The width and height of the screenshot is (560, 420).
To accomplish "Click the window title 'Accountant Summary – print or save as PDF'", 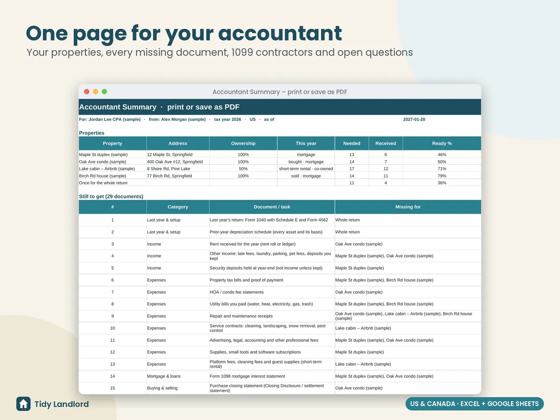I will pyautogui.click(x=280, y=92).
